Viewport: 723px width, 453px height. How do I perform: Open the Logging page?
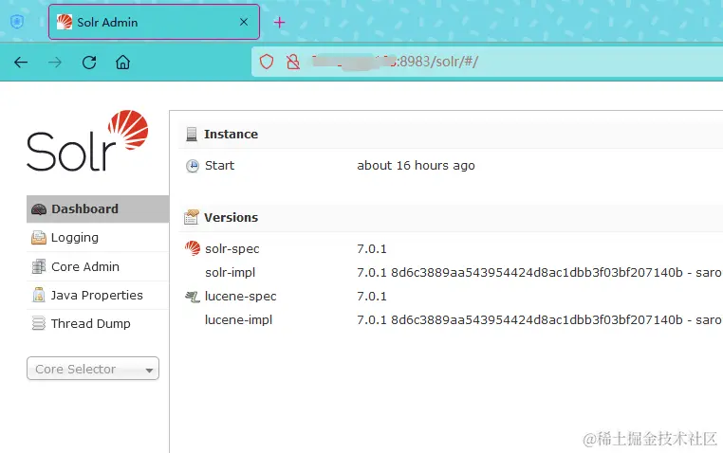coord(98,238)
